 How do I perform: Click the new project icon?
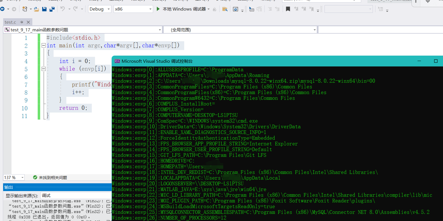[x=25, y=9]
